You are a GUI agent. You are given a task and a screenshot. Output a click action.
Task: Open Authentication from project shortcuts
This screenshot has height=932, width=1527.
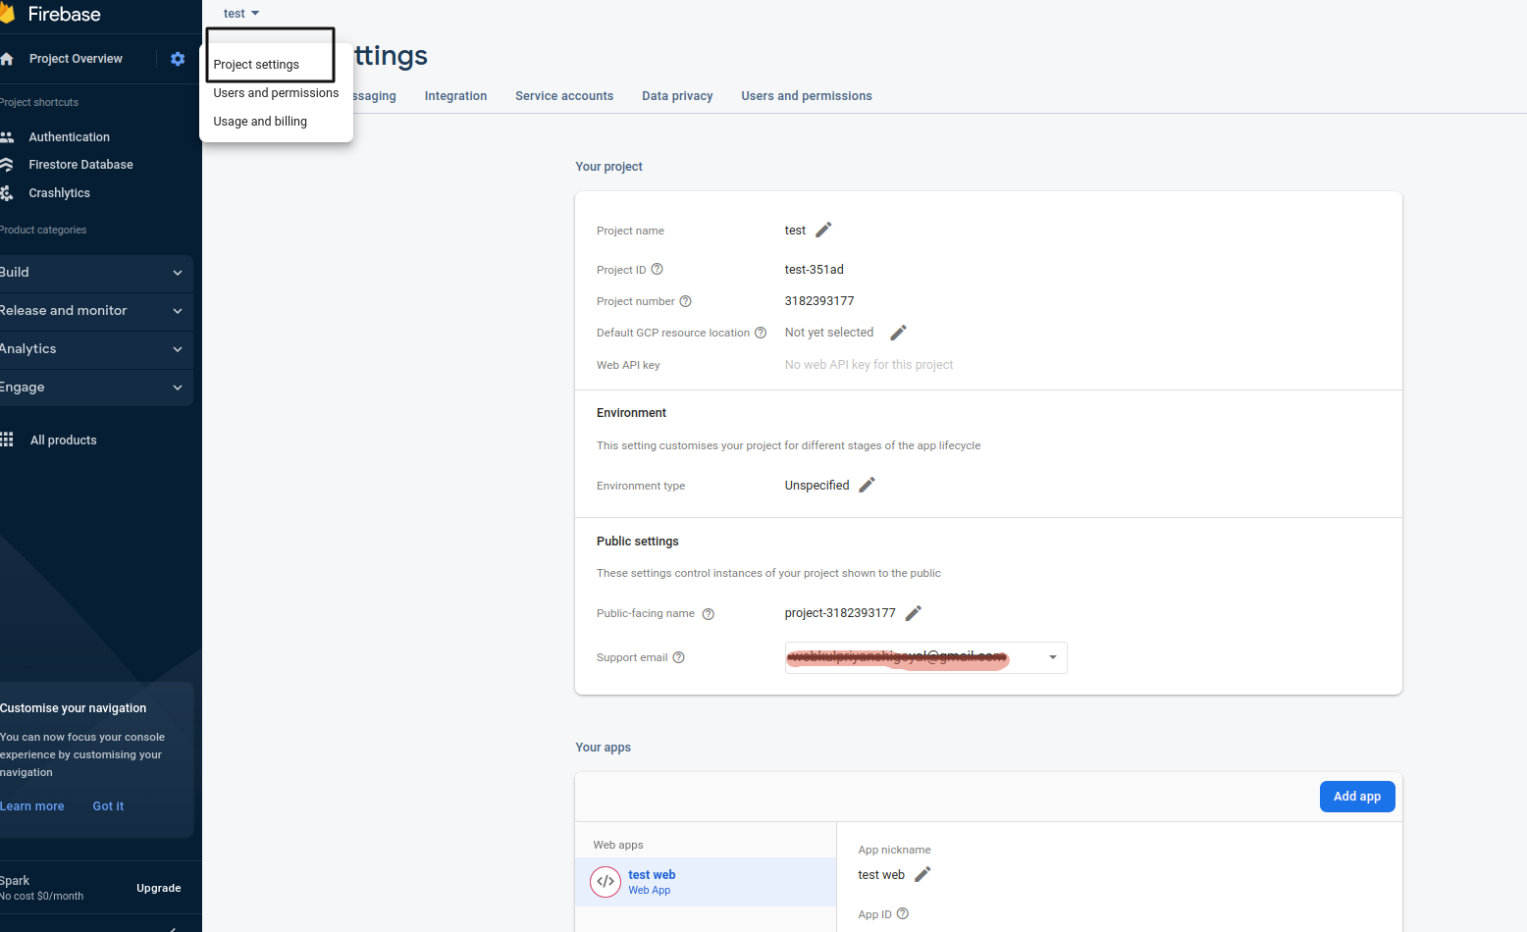(x=69, y=136)
